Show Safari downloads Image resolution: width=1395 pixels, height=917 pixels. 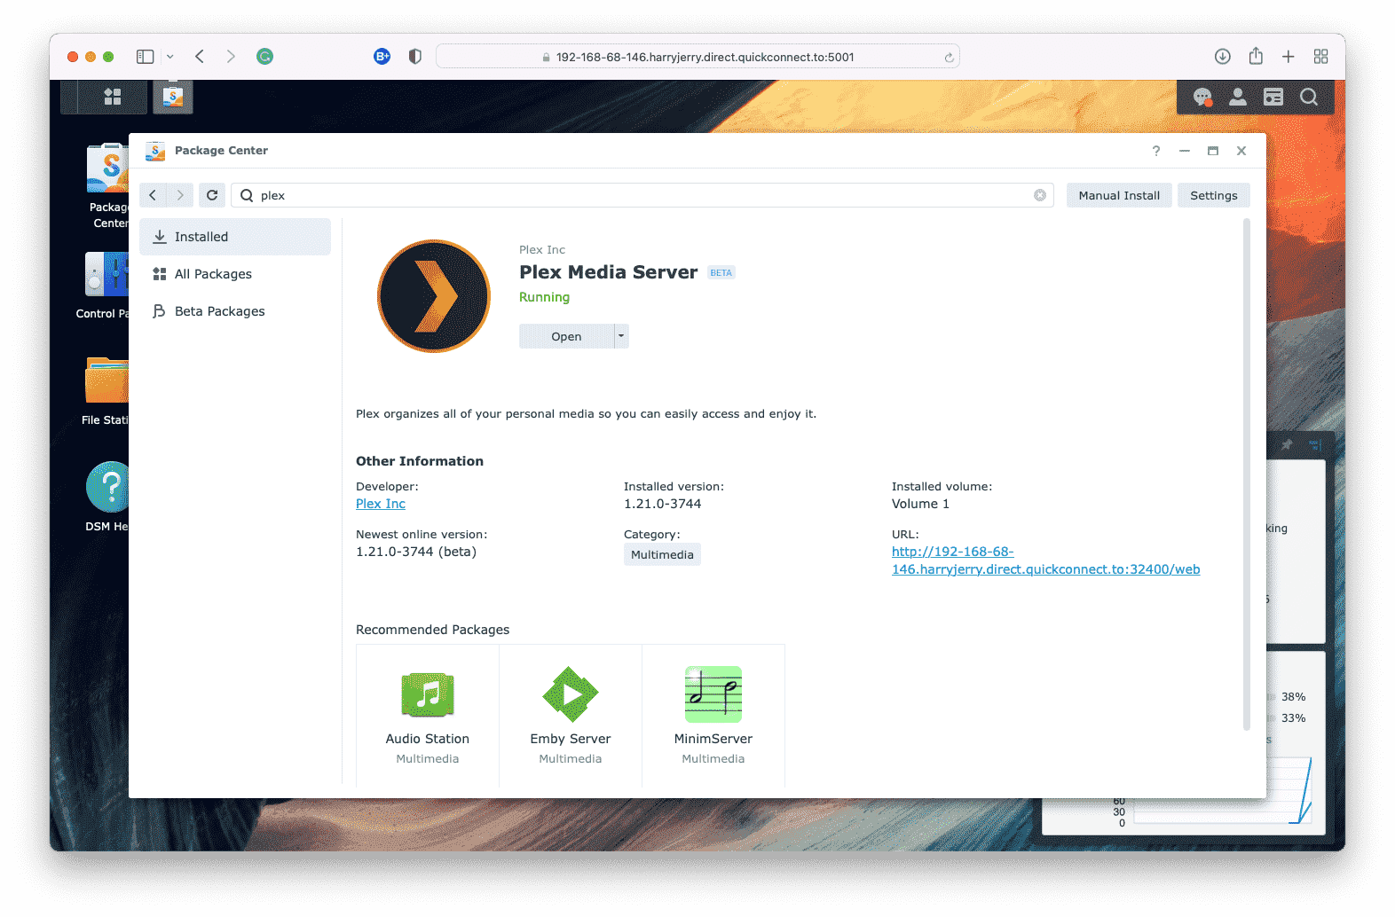click(1222, 57)
